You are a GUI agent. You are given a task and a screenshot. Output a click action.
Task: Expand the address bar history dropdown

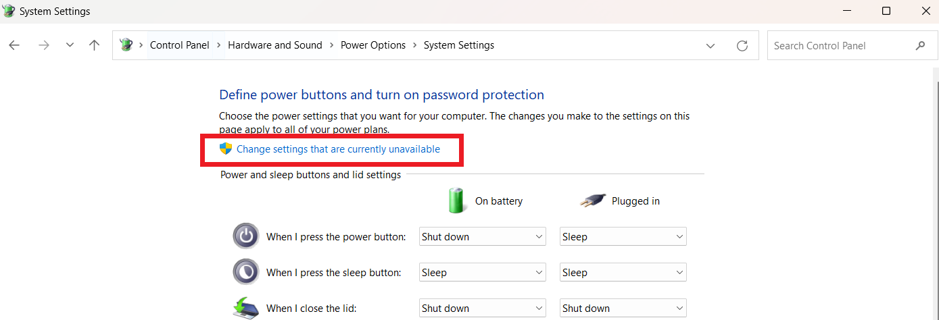[x=711, y=45]
